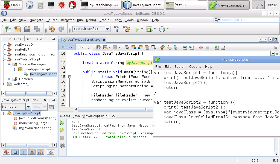The image size is (280, 164).
Task: Toggle Show Fields filter in Navigator
Action: [x=15, y=152]
